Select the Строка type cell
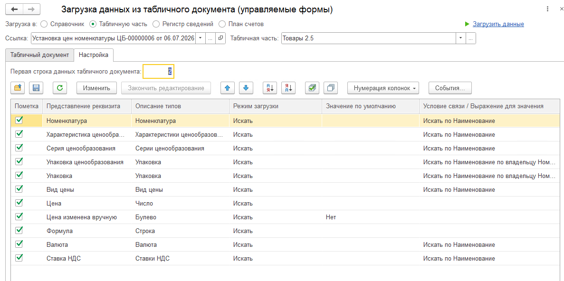Screen dimensions: 564x281 coord(181,231)
